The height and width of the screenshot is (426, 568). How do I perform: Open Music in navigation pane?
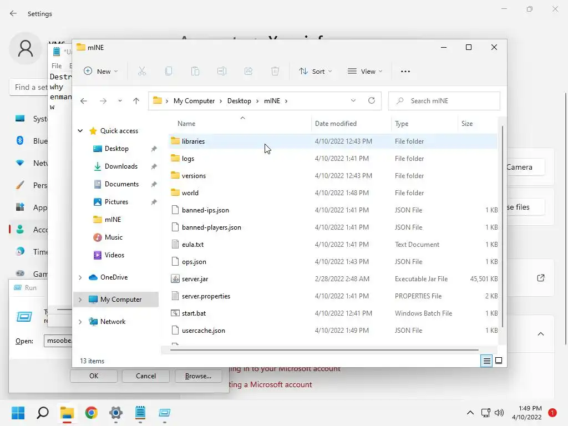coord(113,237)
